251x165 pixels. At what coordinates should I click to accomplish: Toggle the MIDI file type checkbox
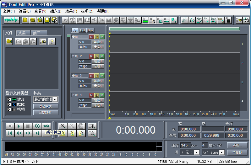click(9, 104)
